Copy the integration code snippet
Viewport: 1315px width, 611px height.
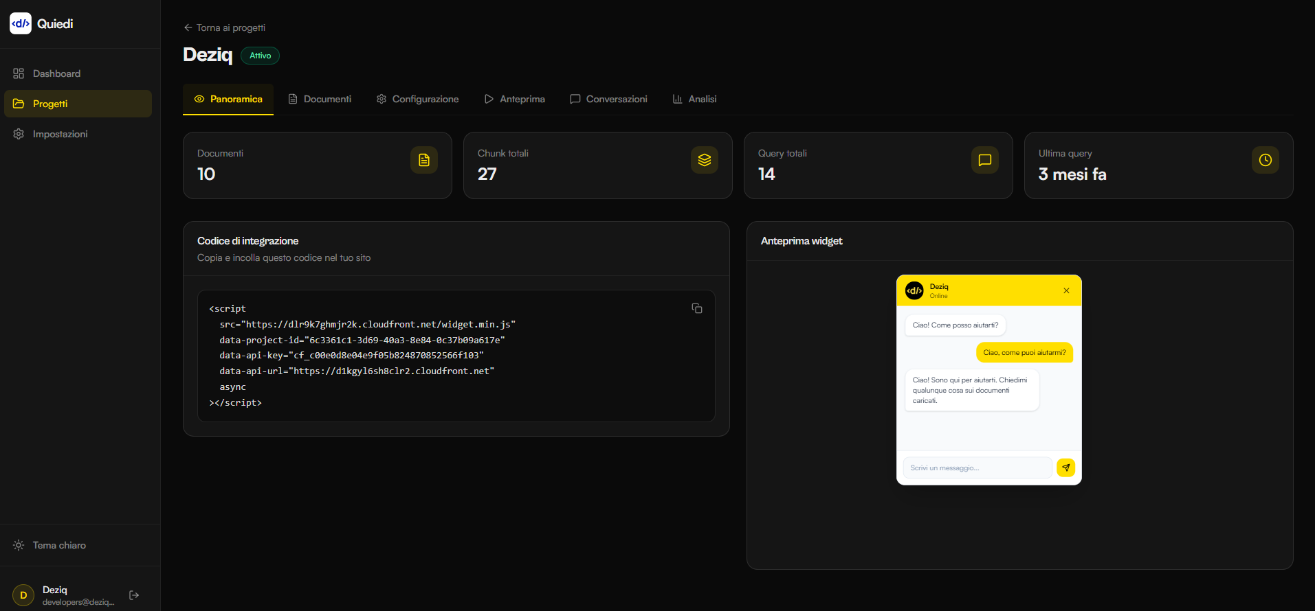point(697,308)
